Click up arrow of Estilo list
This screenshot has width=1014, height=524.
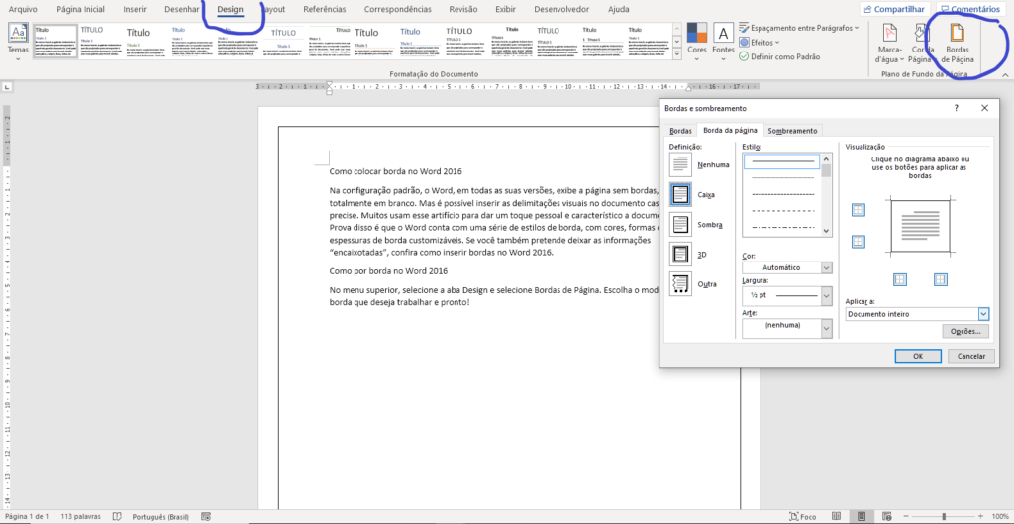click(826, 157)
